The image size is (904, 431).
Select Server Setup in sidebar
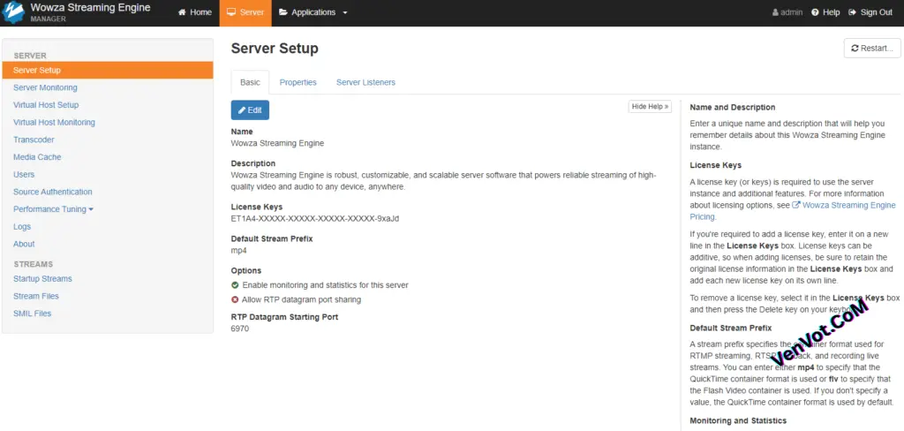click(107, 71)
